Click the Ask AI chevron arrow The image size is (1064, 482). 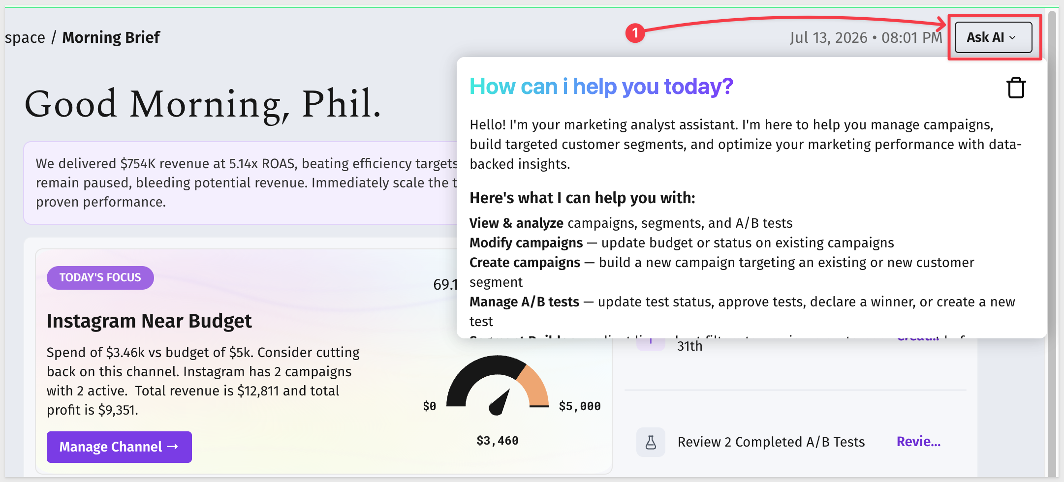coord(1012,38)
